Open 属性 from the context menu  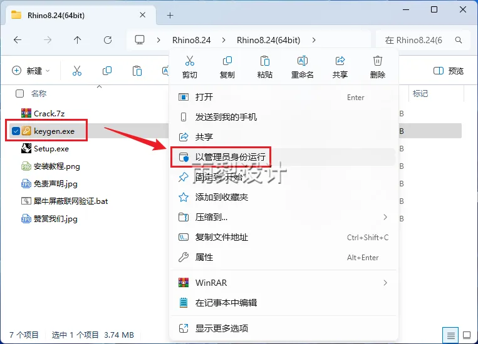284,257
